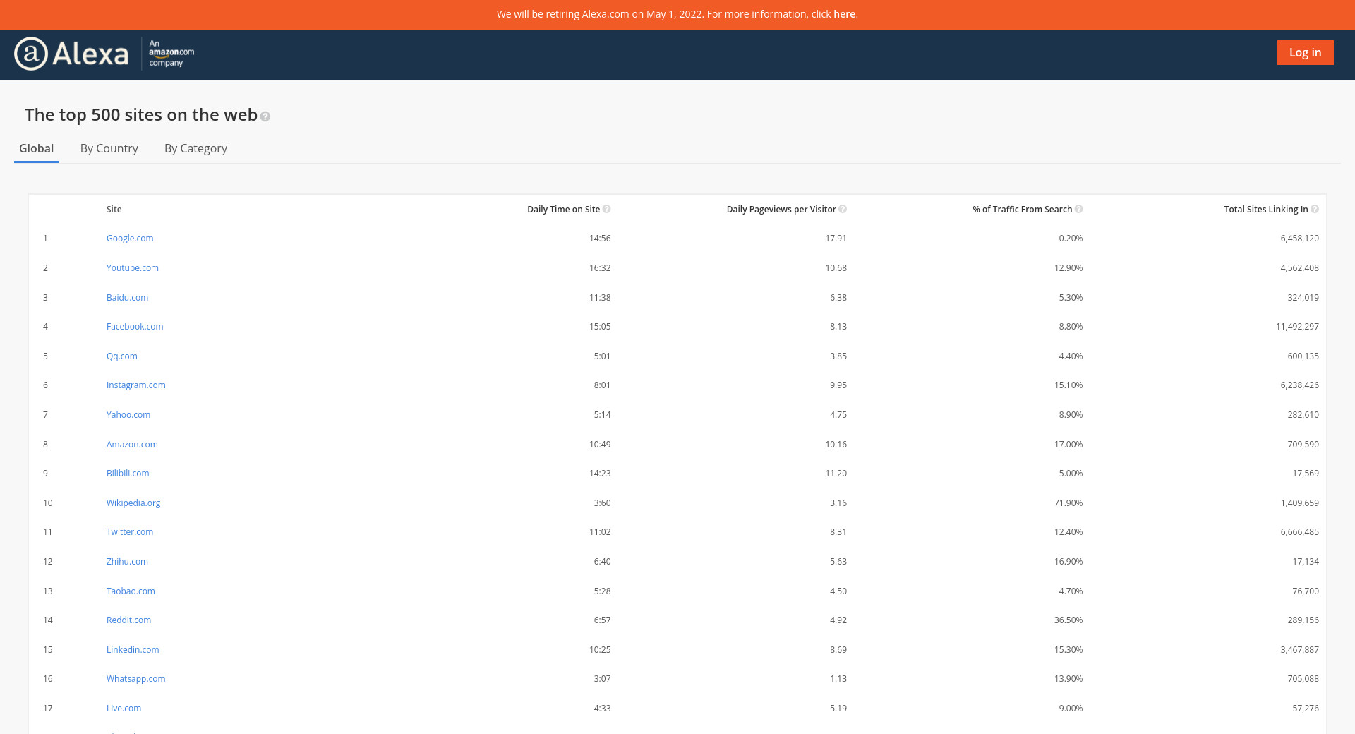Click Yahoo.com's pageviews value 4.75
1355x734 pixels.
[838, 415]
